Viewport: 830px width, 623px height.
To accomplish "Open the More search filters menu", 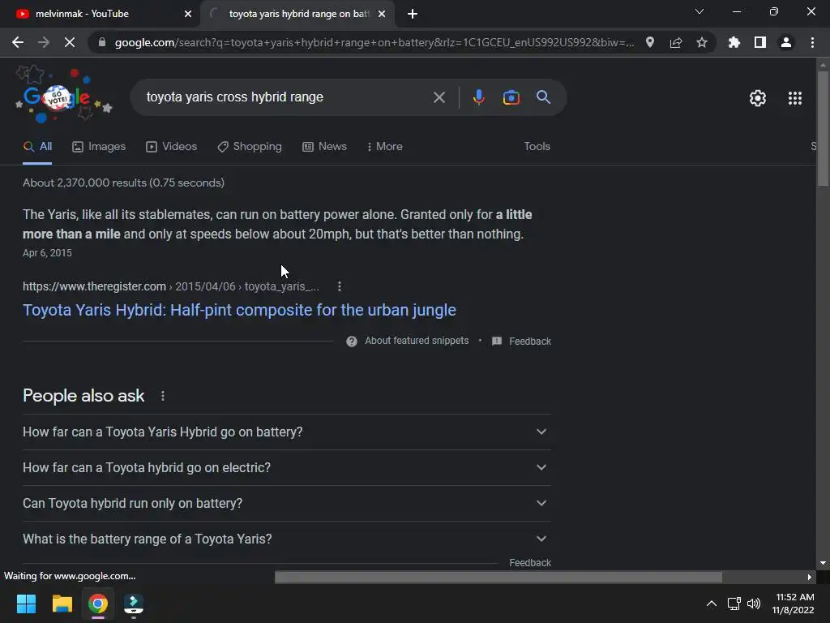I will (385, 147).
